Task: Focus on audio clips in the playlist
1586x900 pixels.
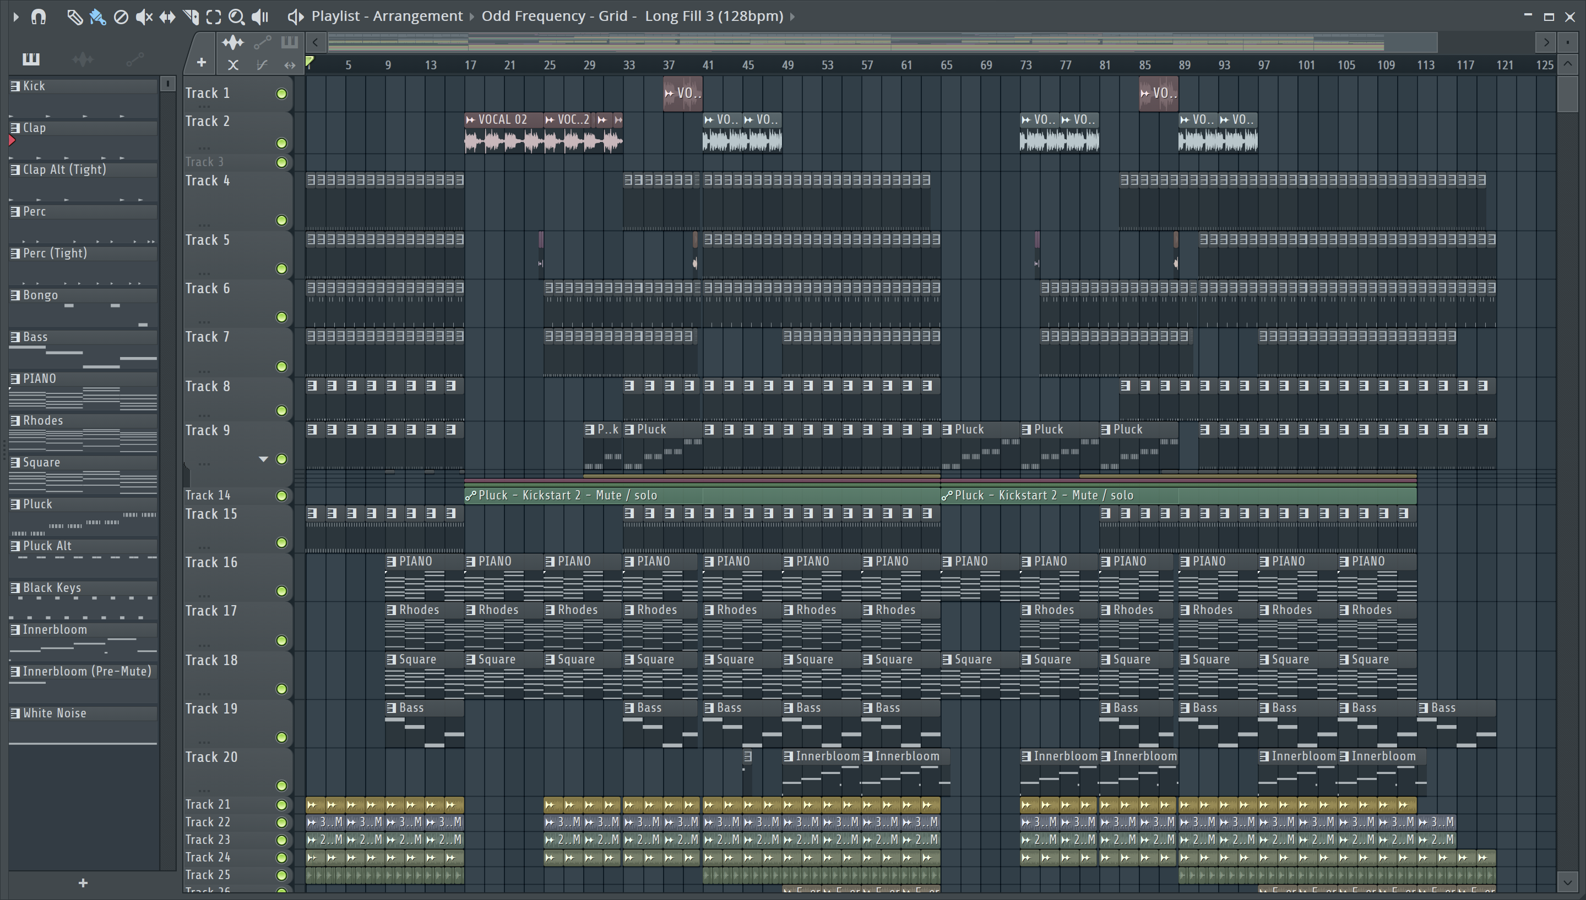Action: pos(232,43)
